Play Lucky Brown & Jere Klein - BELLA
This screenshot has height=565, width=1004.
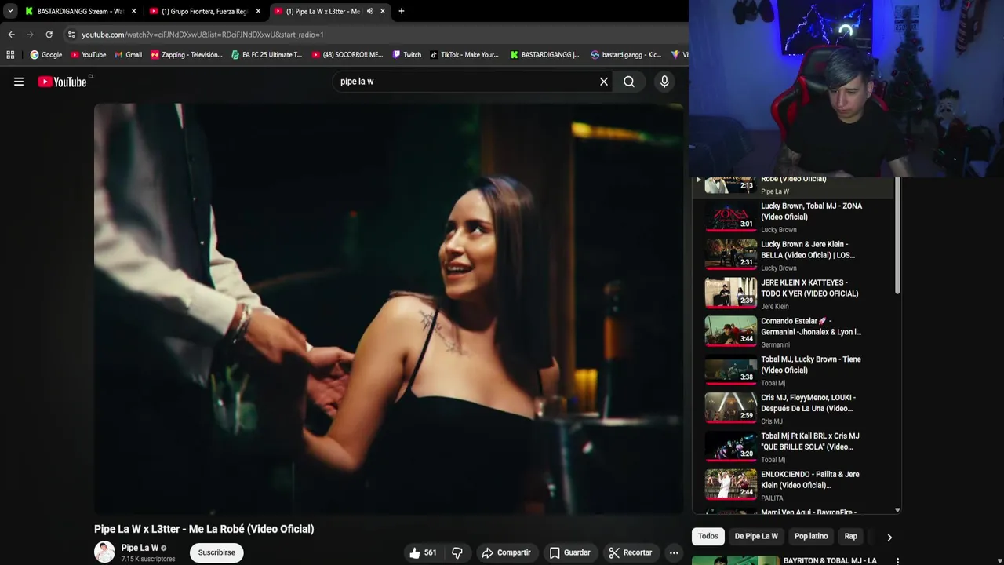tap(794, 255)
